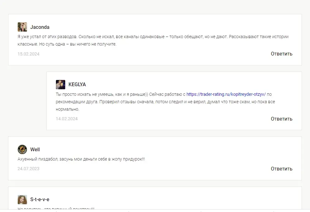310x212 pixels.
Task: Click the 24.07.2023 comment date
Action: (29, 169)
